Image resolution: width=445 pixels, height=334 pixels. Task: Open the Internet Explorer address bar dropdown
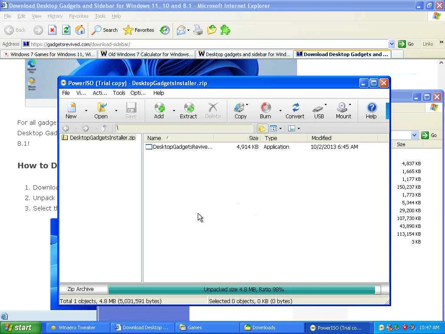(392, 44)
